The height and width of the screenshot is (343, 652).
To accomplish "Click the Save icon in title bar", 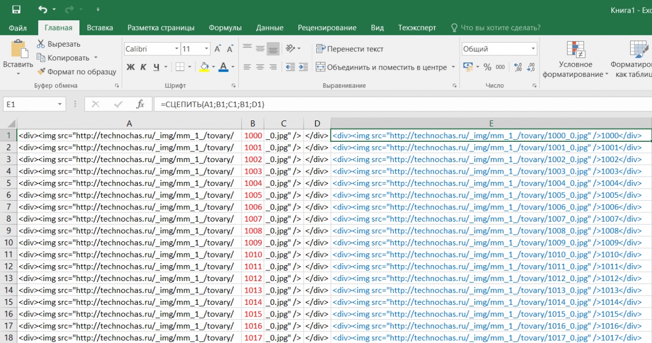I will click(x=16, y=10).
